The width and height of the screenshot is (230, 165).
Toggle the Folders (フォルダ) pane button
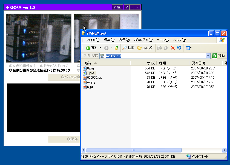(x=145, y=48)
